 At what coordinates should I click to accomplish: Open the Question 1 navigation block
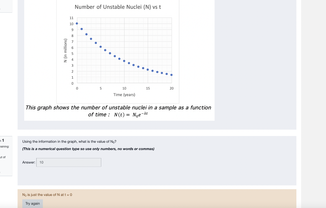coord(3,140)
